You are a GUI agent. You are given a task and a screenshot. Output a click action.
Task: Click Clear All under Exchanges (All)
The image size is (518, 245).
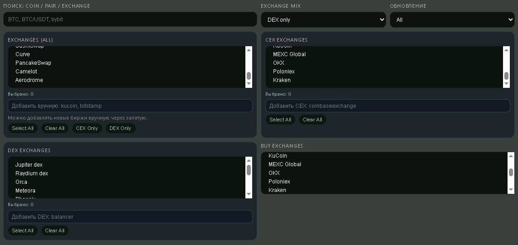coord(55,129)
